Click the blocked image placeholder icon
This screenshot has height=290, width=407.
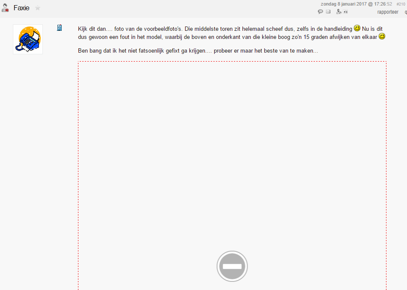click(232, 266)
